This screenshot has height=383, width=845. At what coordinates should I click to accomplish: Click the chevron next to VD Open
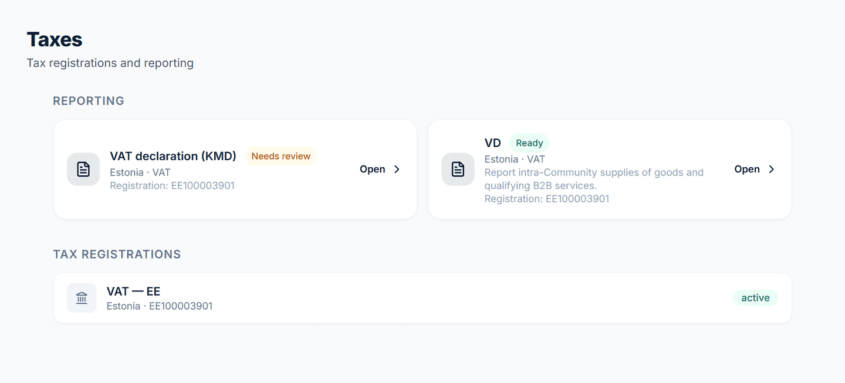point(771,170)
